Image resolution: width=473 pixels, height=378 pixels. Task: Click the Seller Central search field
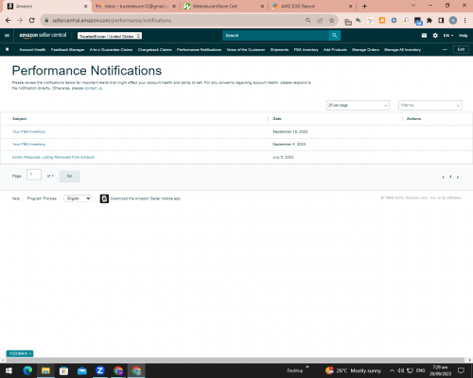pos(275,36)
